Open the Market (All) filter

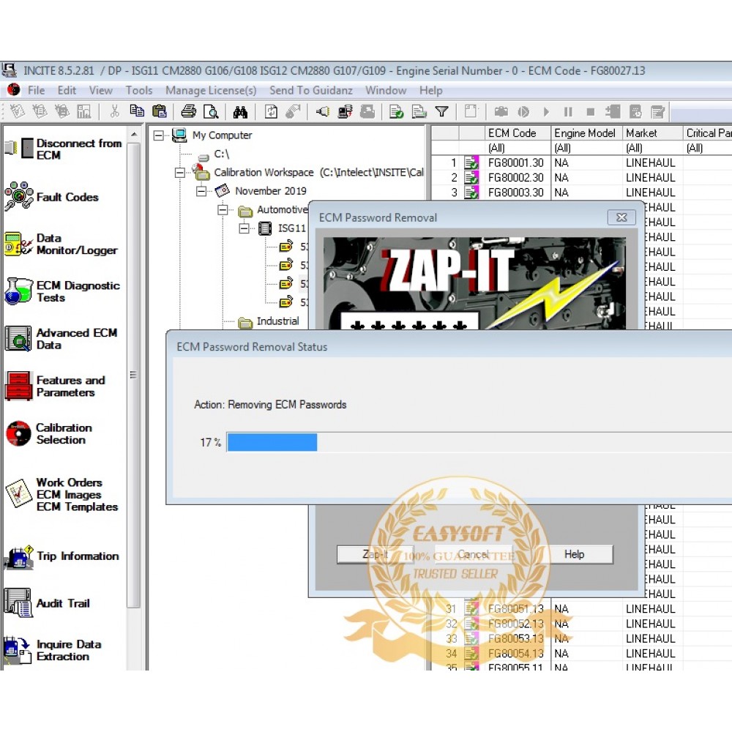pyautogui.click(x=652, y=148)
